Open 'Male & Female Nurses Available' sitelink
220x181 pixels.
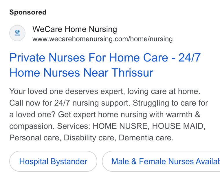click(161, 161)
